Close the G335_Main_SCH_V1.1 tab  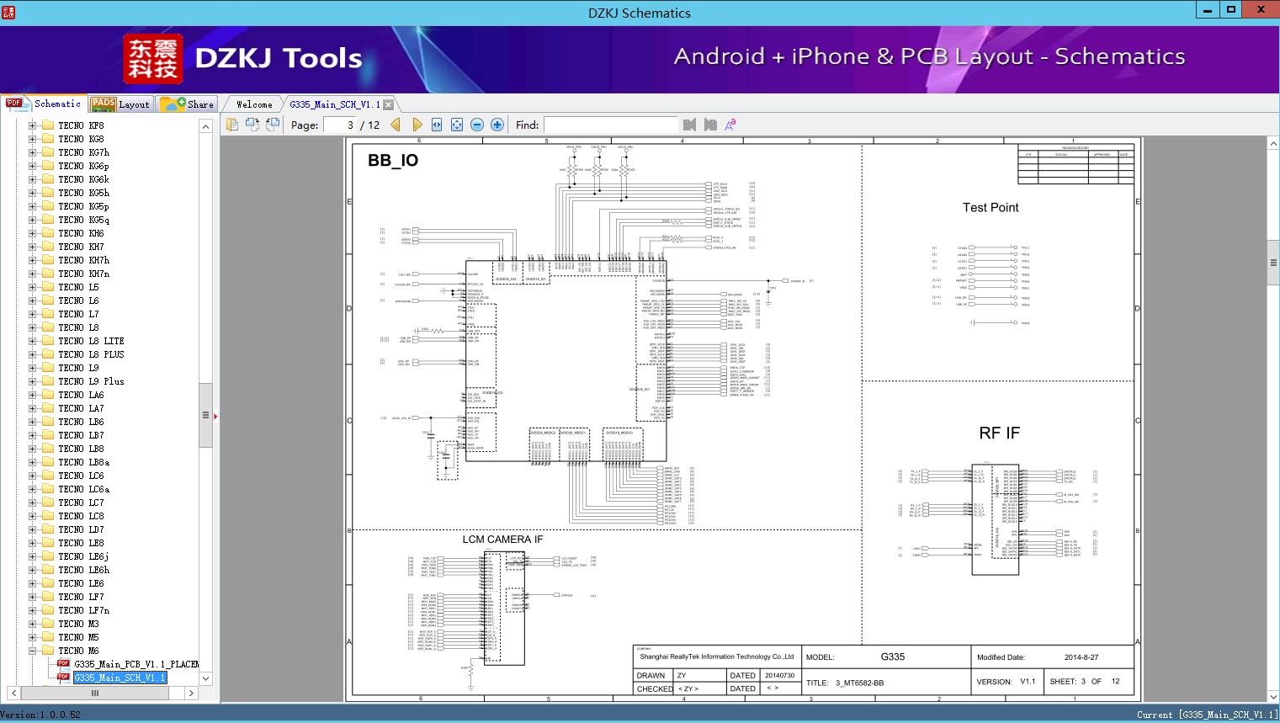[x=388, y=105]
